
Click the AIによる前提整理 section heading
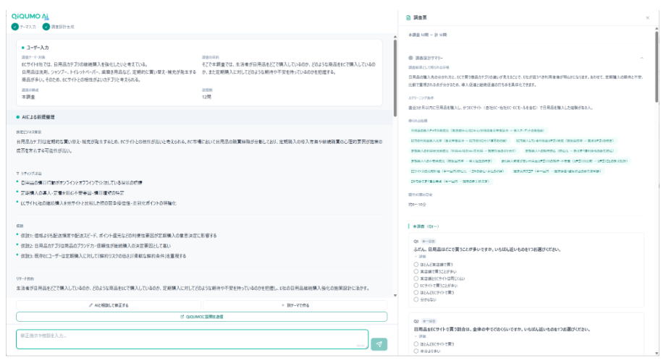click(38, 117)
